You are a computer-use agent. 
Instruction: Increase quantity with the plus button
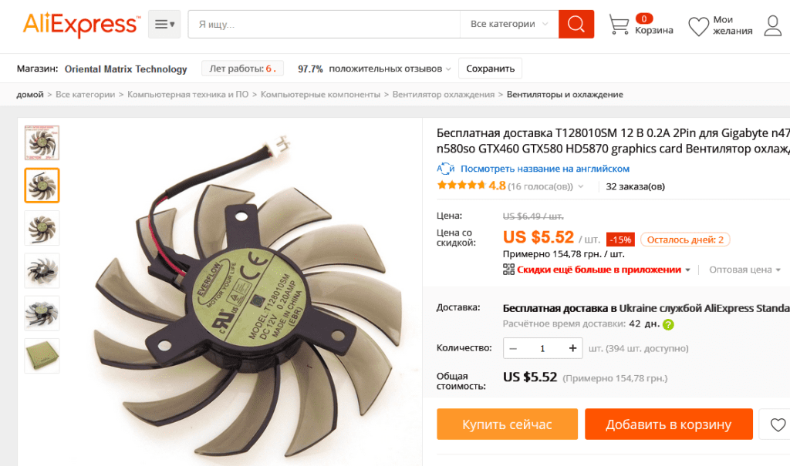pyautogui.click(x=572, y=348)
